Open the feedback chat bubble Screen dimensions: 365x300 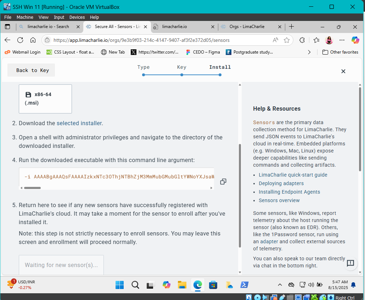point(350,263)
